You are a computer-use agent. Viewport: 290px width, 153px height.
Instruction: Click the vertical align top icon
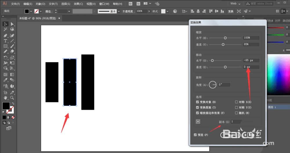(211, 11)
